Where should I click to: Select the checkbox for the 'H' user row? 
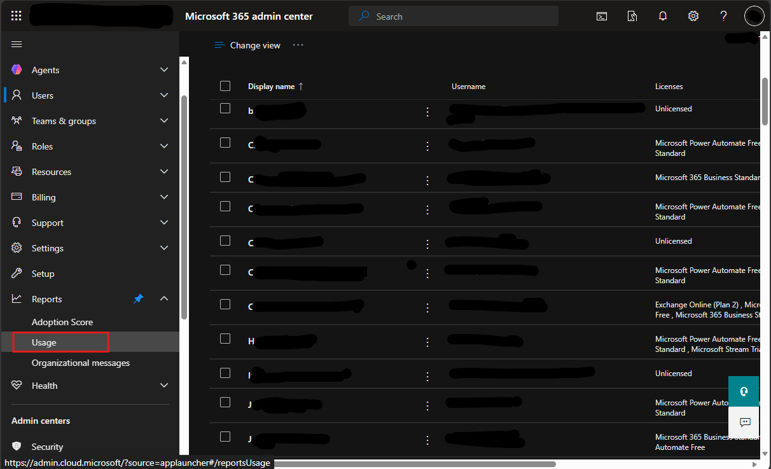pos(225,339)
